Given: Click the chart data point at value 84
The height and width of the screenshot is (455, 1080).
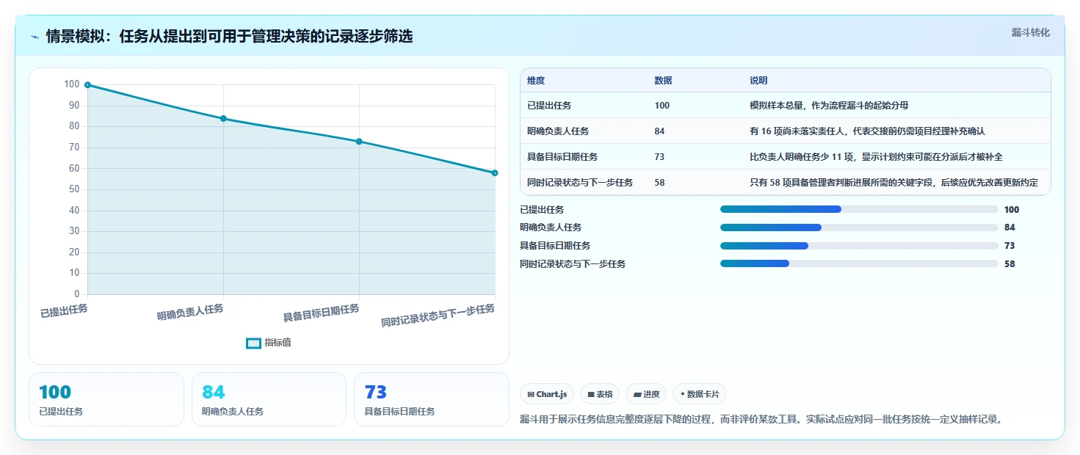Looking at the screenshot, I should 223,118.
